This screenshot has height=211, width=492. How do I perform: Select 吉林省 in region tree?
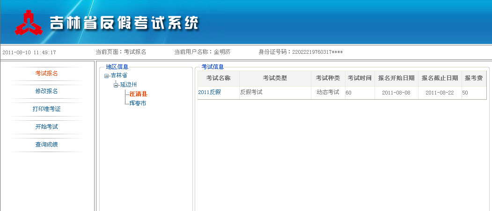[x=119, y=75]
